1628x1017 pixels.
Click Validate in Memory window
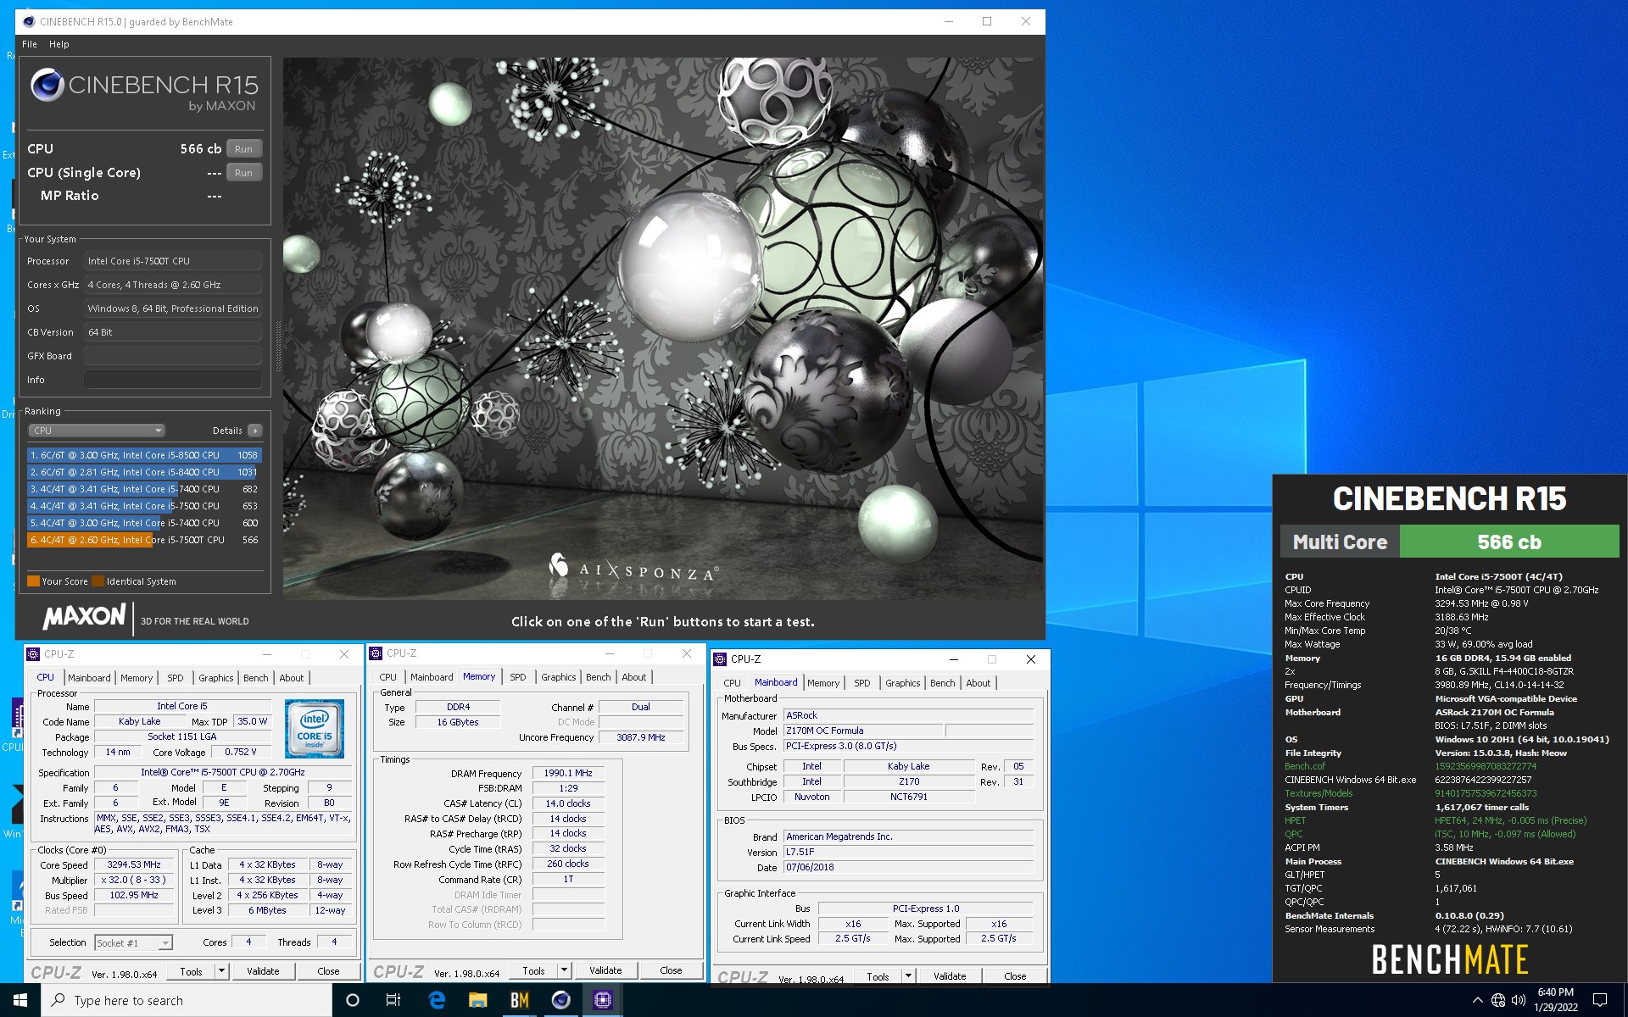pyautogui.click(x=605, y=970)
